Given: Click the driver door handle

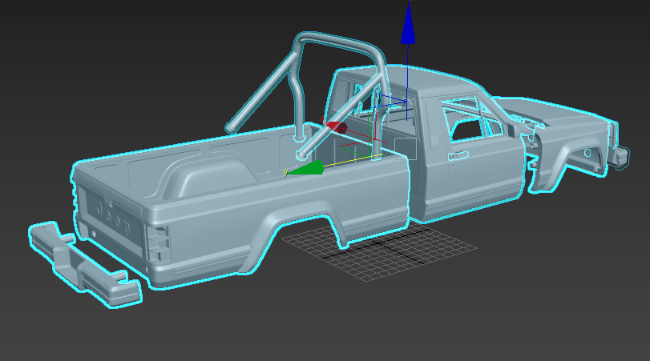Looking at the screenshot, I should click(458, 155).
